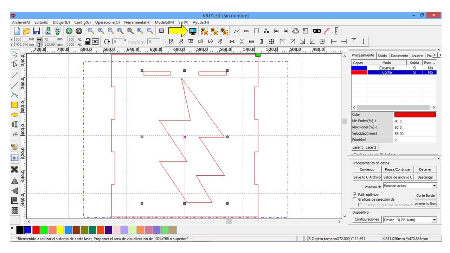Open the array grid tool
450x253 pixels.
point(15,210)
